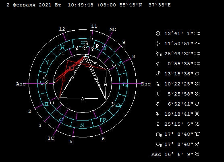Click the Gemini zodiac sign on the wheel
This screenshot has width=224, height=162.
(46, 104)
